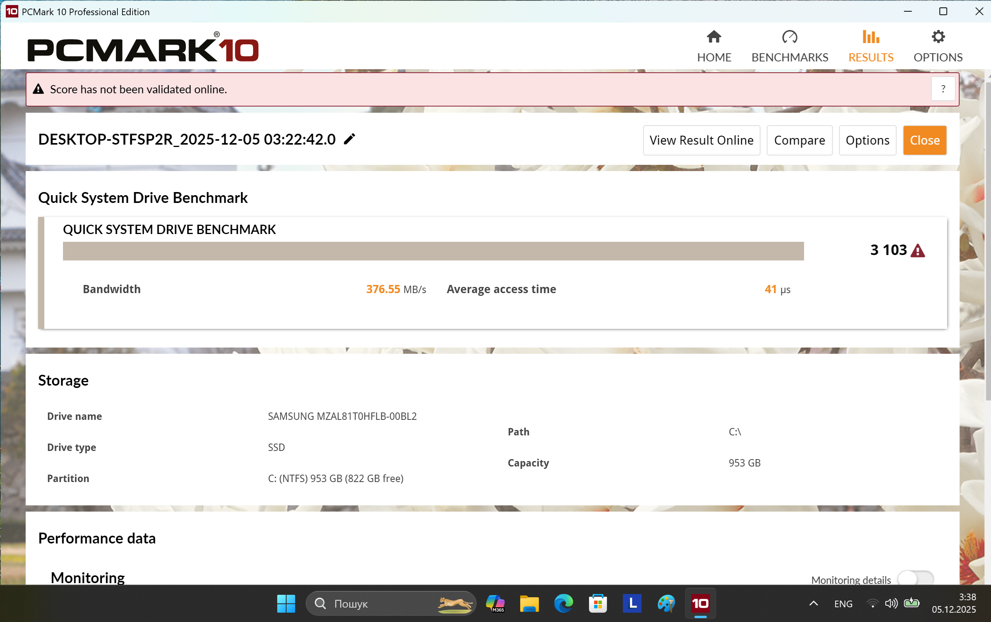The width and height of the screenshot is (991, 622).
Task: Click the orange Close button
Action: (x=925, y=140)
